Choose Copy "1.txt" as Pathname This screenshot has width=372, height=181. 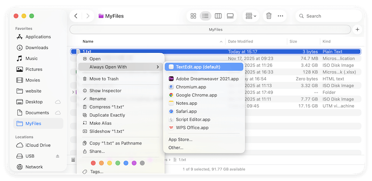click(x=121, y=144)
